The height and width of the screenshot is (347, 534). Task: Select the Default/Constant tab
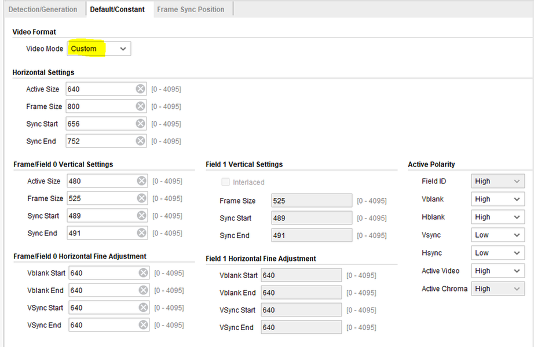(x=117, y=9)
